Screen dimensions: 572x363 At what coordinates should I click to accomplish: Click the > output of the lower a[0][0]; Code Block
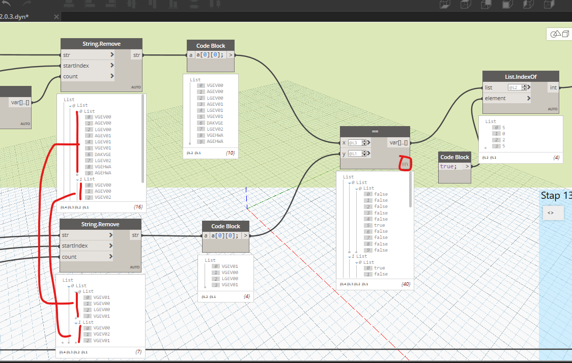click(x=245, y=236)
